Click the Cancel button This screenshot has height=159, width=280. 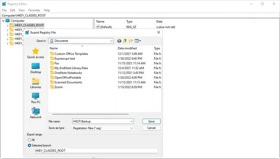coord(152,128)
